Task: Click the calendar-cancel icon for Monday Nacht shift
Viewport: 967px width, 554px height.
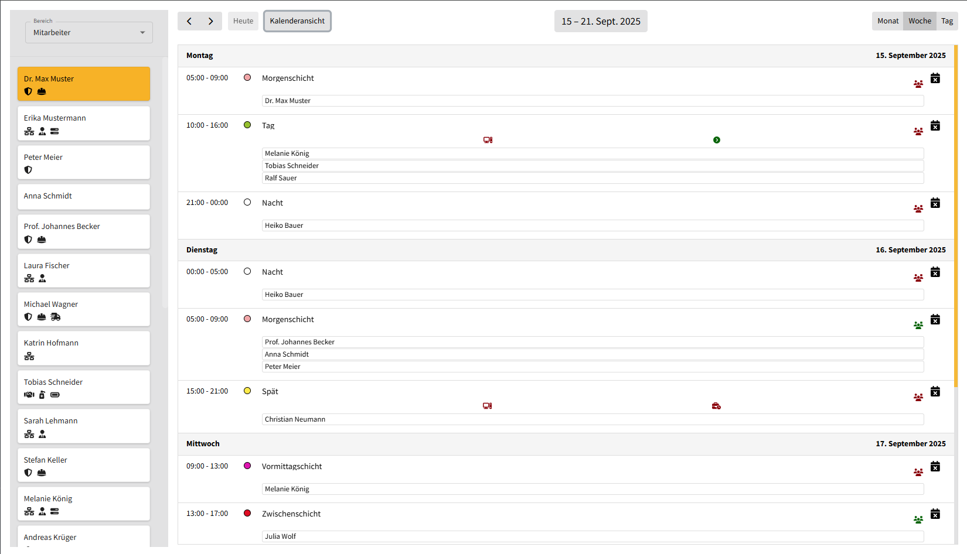Action: click(935, 203)
